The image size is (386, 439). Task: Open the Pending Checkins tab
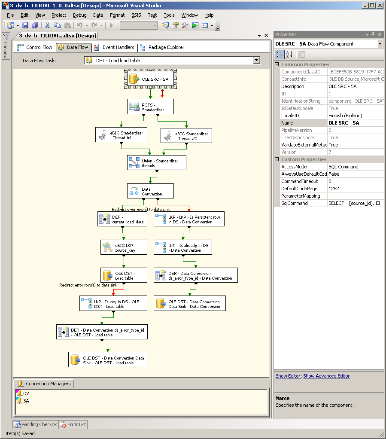pyautogui.click(x=36, y=424)
